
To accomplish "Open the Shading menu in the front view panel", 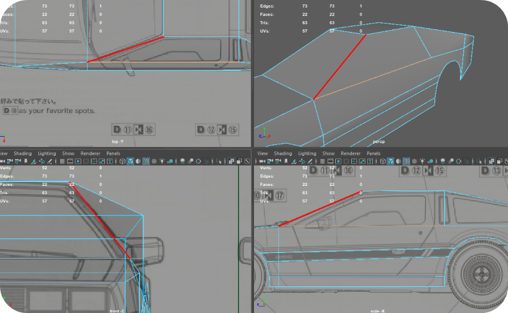I will [x=22, y=153].
